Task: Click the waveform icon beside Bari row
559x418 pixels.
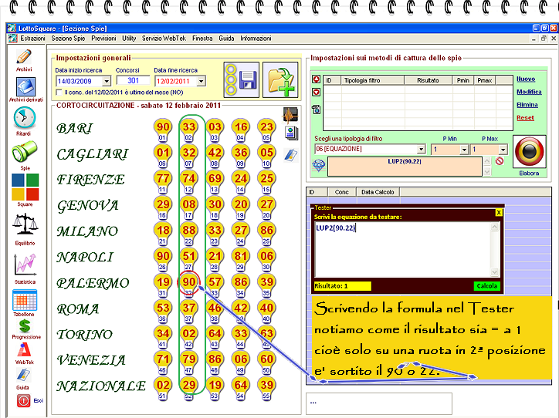Action: tap(290, 116)
